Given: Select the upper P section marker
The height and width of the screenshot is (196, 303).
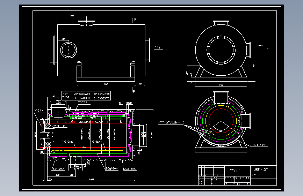Looking at the screenshot, I should (x=134, y=20).
